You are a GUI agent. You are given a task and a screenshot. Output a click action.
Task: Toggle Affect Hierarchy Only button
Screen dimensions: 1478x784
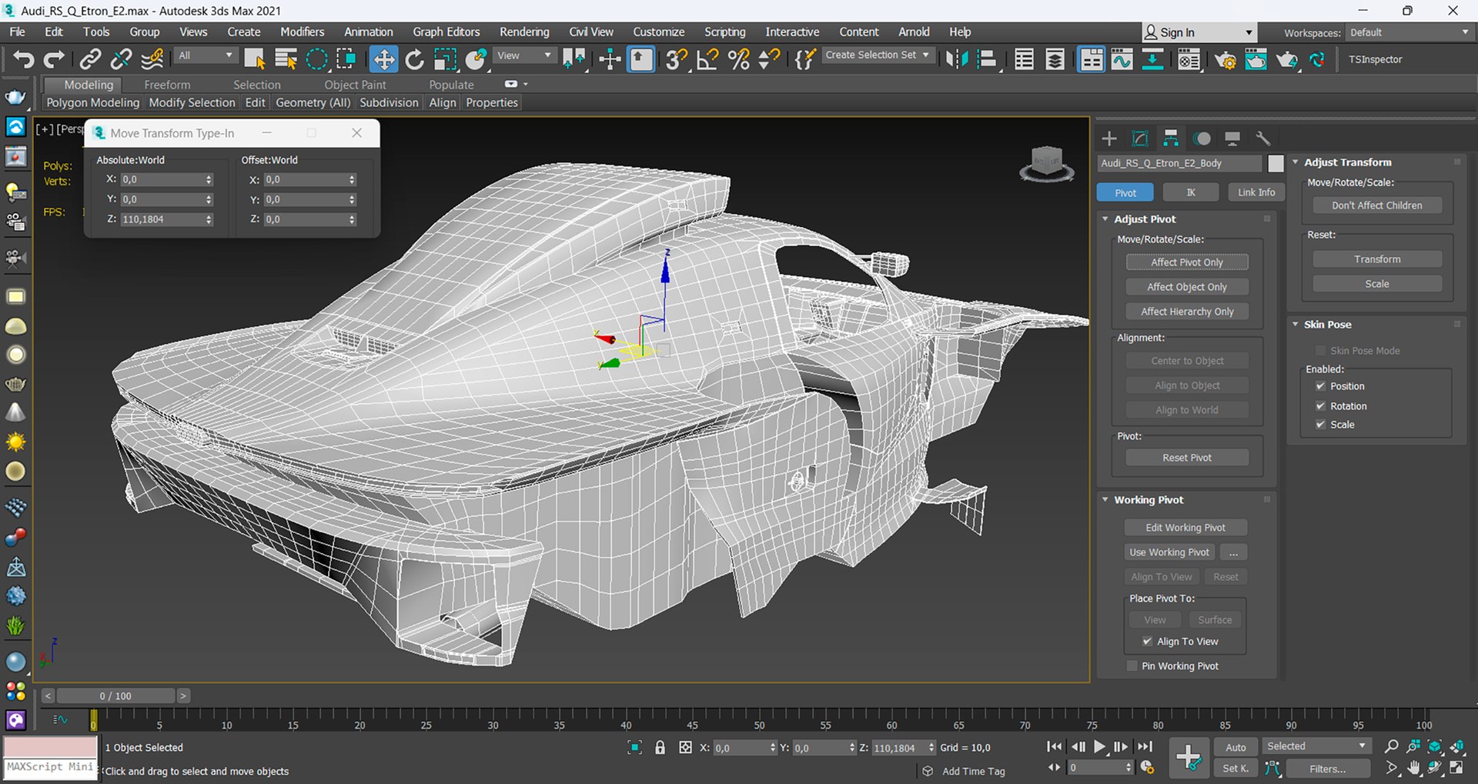click(x=1187, y=312)
